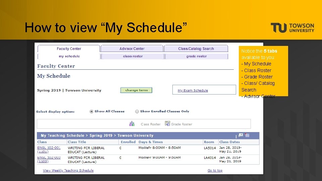
Task: Click the Class column header
Action: coord(42,142)
